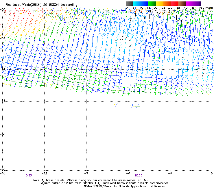
Task: Click the '>50 knots' legend label
Action: (x=206, y=8)
